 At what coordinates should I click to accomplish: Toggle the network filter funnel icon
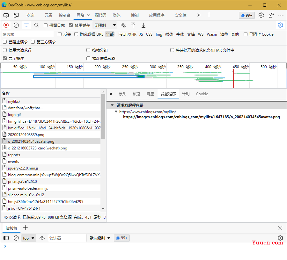(26, 25)
